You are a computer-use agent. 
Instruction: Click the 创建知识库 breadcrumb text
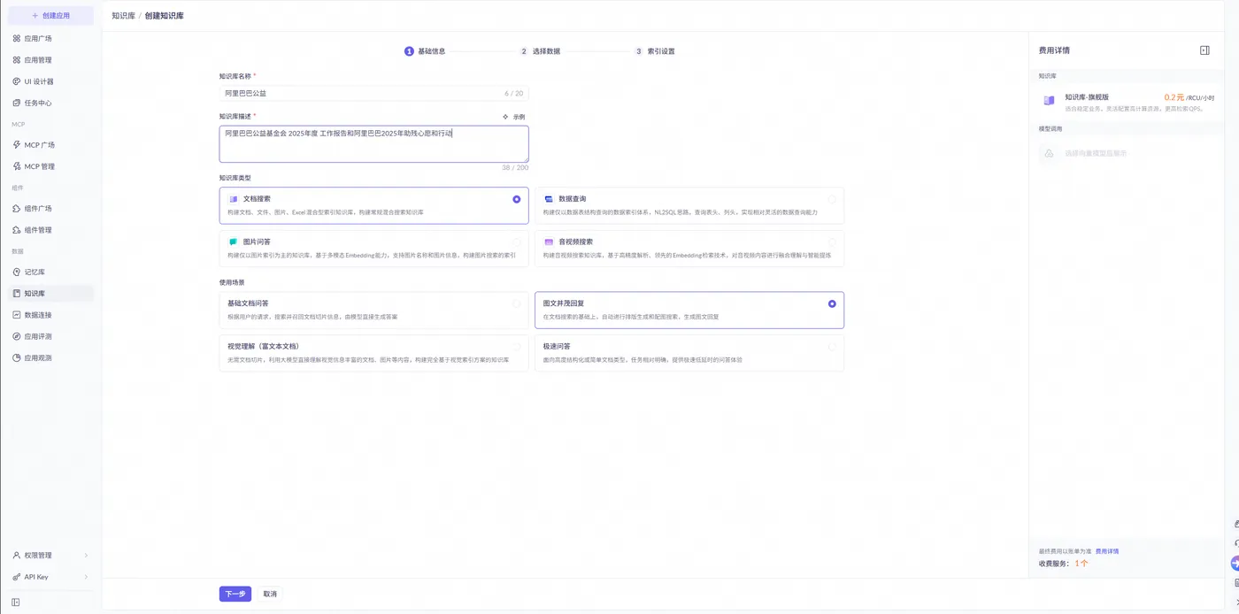[x=165, y=16]
